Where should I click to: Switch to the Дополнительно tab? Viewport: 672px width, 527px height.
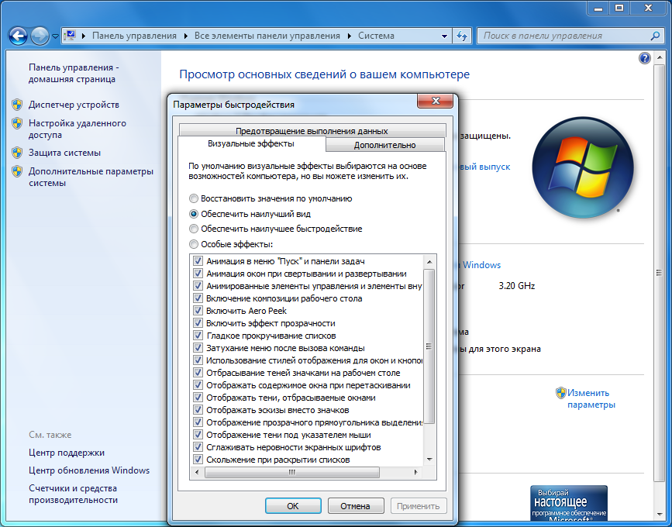[385, 145]
